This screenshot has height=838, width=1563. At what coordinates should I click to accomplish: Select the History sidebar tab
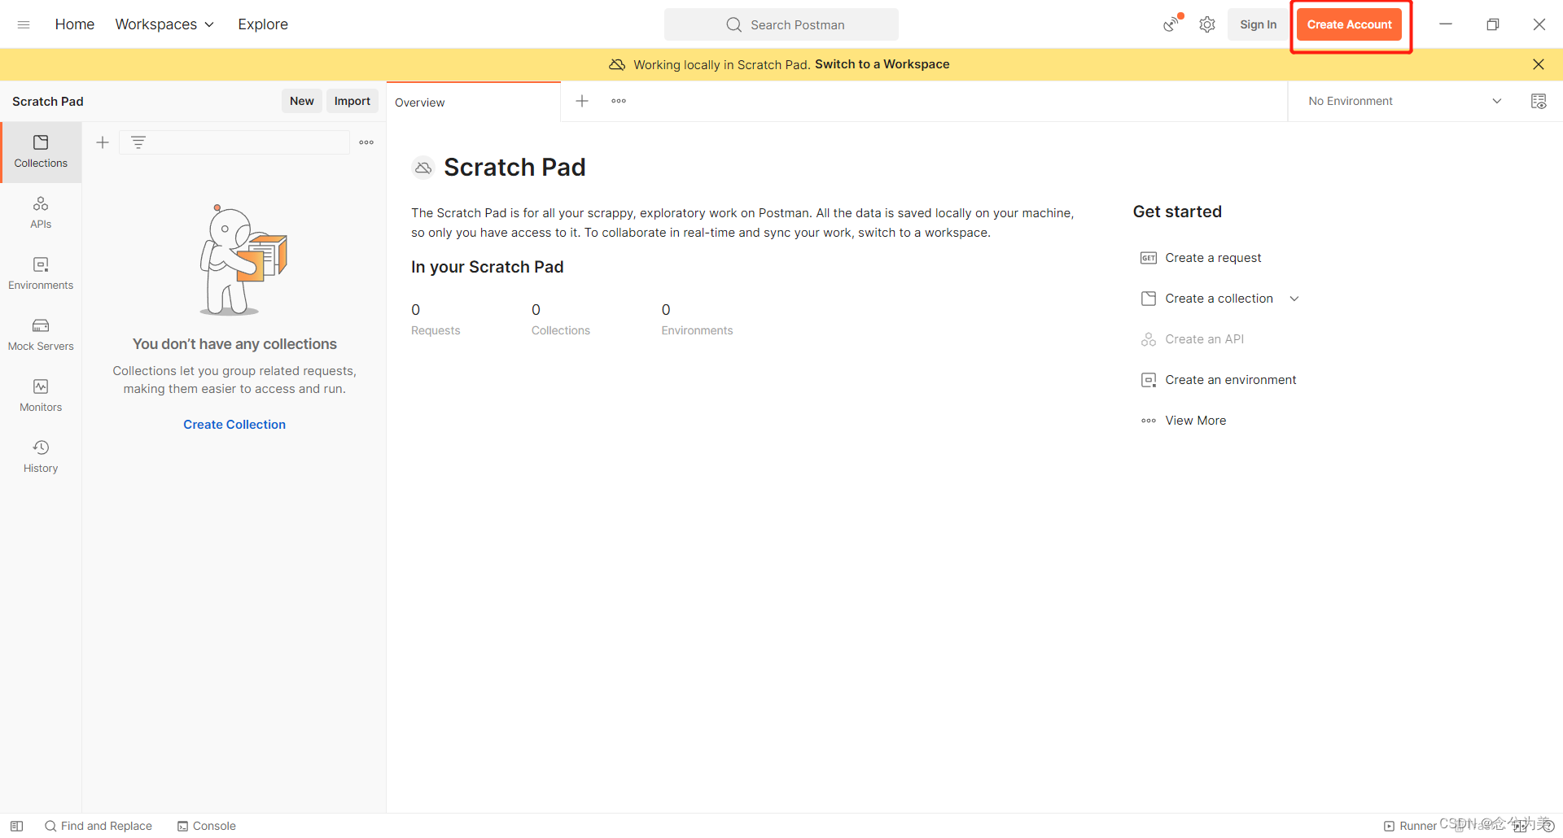pyautogui.click(x=41, y=457)
